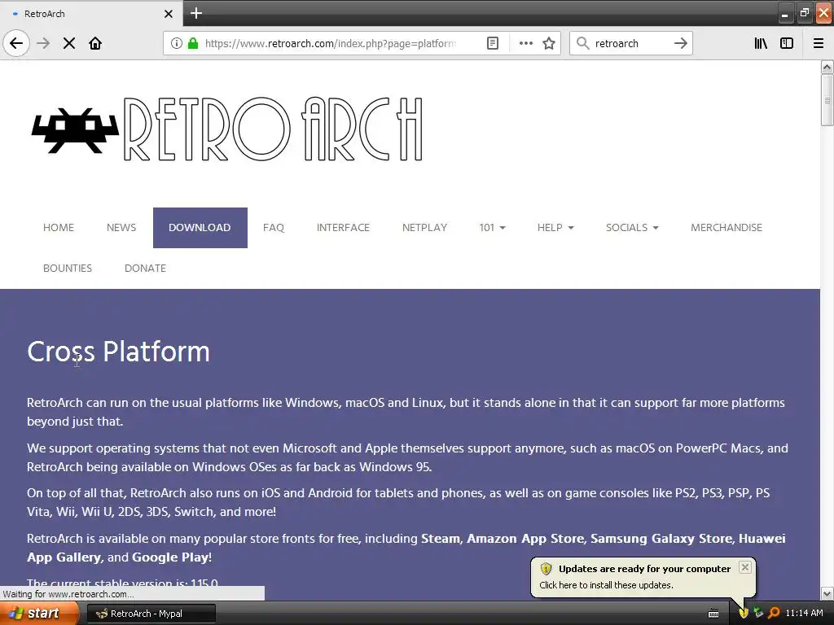The height and width of the screenshot is (625, 834).
Task: Open the Library bookshelf icon
Action: tap(761, 43)
